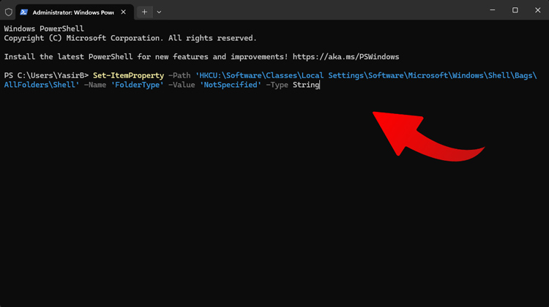Click the 'HKCU:\Software\Classes registry path text
The width and height of the screenshot is (549, 307).
(246, 75)
